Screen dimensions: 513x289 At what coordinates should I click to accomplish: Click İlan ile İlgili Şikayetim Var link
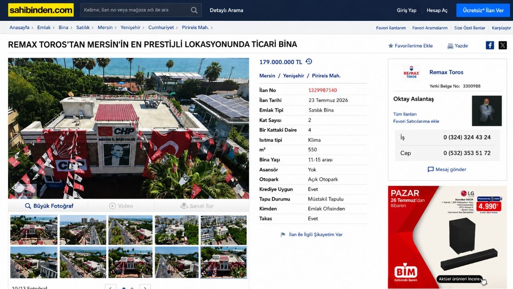315,235
